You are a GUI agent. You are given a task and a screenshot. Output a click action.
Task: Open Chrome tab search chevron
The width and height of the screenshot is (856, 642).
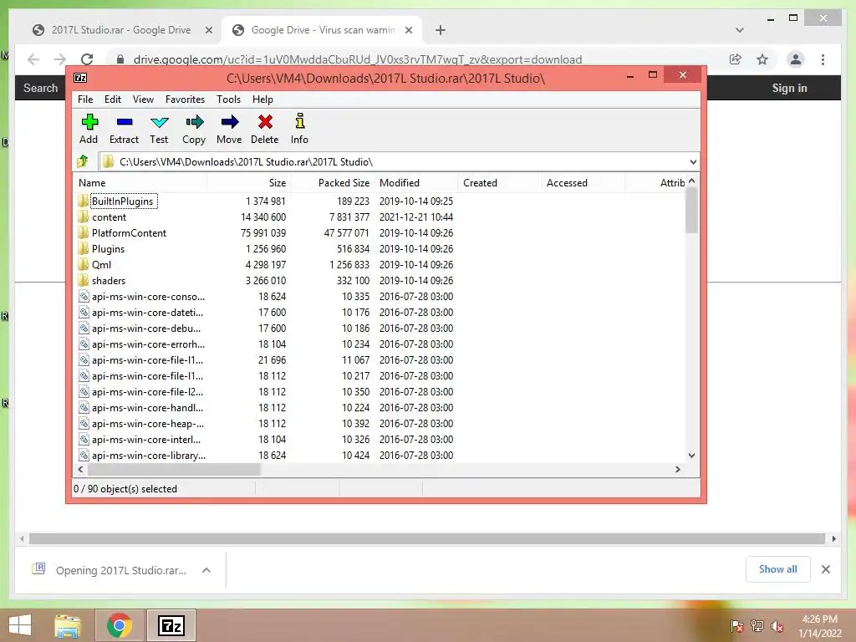tap(739, 30)
